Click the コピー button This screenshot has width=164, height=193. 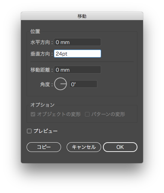point(44,147)
